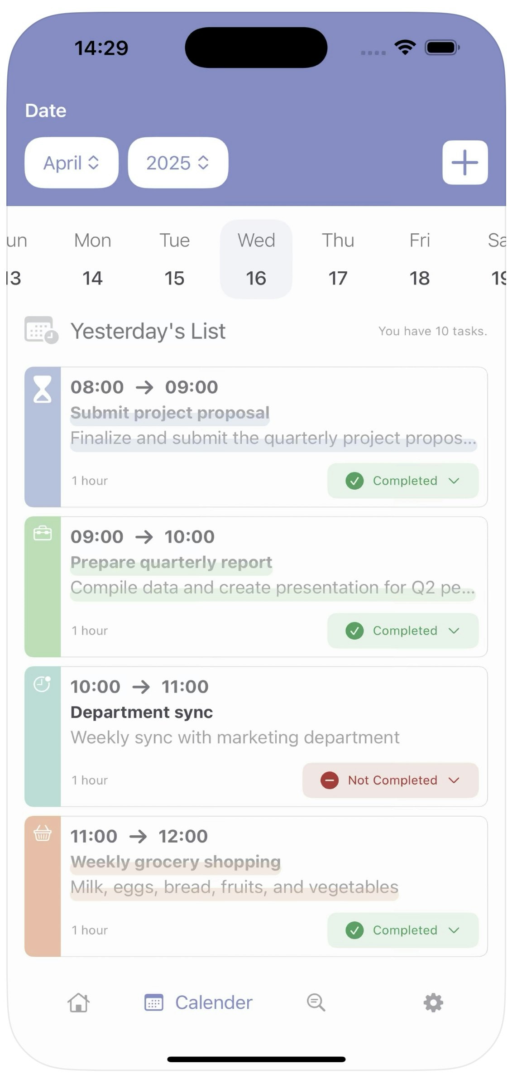This screenshot has height=1079, width=517.
Task: Open the search magnifier tab
Action: 316,1002
